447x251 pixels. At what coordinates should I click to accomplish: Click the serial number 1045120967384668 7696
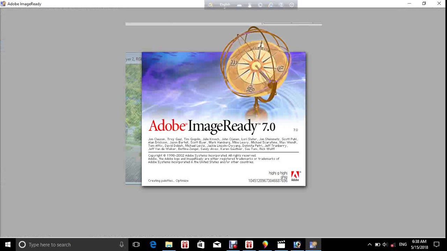[x=268, y=181]
